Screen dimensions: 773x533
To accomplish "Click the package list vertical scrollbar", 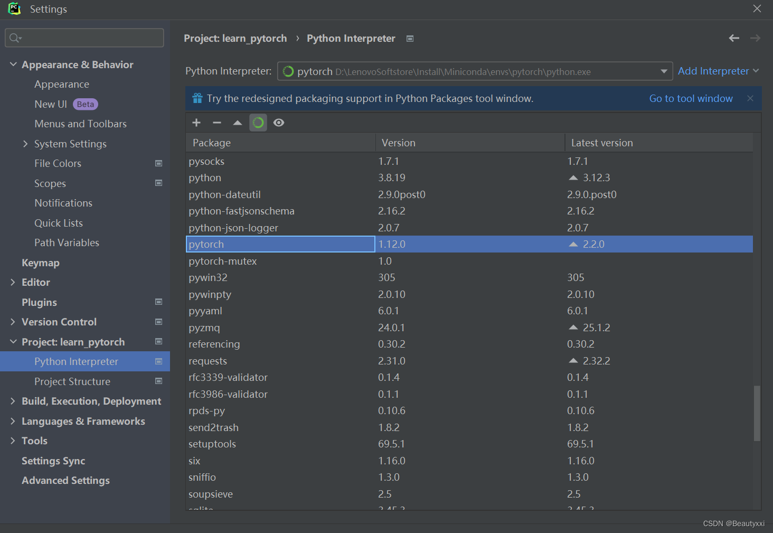I will (x=757, y=413).
